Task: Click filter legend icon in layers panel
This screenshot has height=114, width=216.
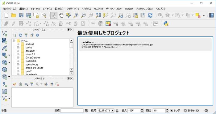Action: [32, 84]
